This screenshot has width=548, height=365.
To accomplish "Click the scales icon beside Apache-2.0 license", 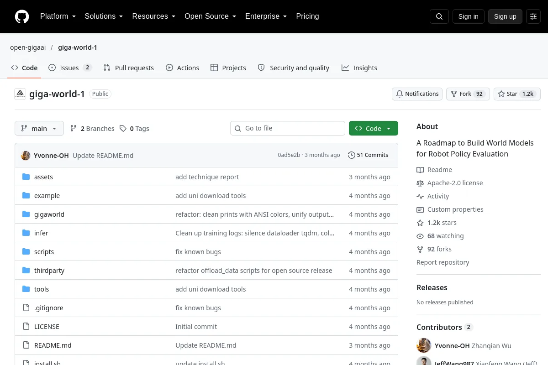I will click(x=420, y=183).
